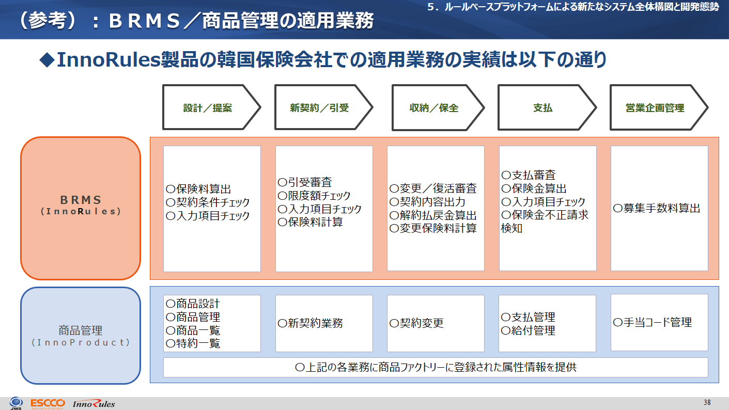Click the blue 商品管理 (InnoProduct) rounded box
The height and width of the screenshot is (410, 729).
(81, 336)
